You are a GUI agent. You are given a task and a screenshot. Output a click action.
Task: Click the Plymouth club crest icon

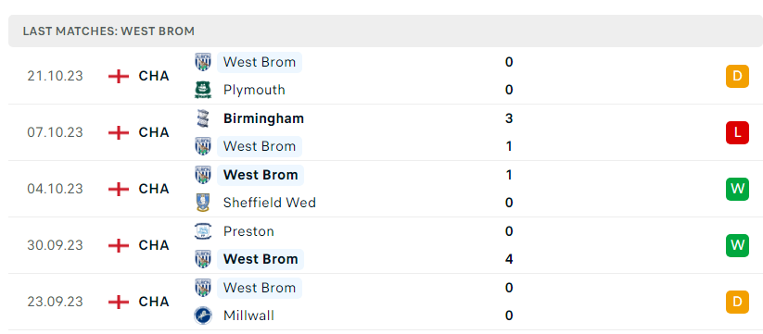203,90
